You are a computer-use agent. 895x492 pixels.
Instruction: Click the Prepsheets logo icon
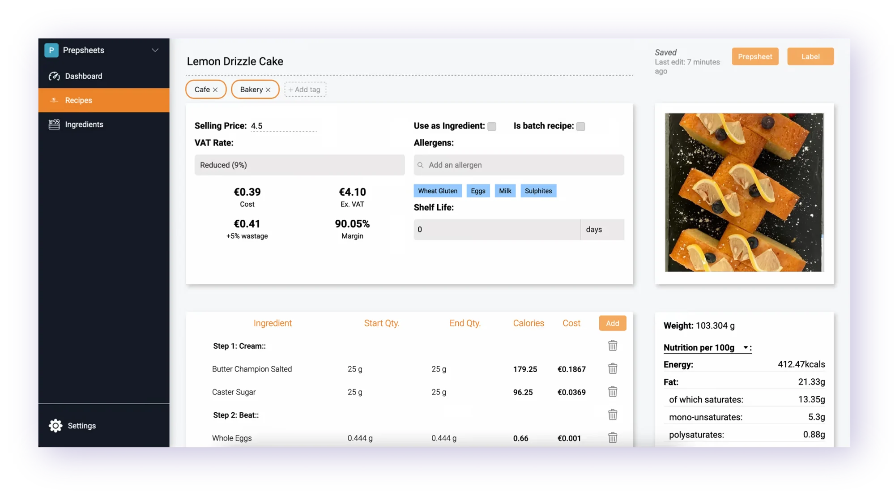click(51, 50)
